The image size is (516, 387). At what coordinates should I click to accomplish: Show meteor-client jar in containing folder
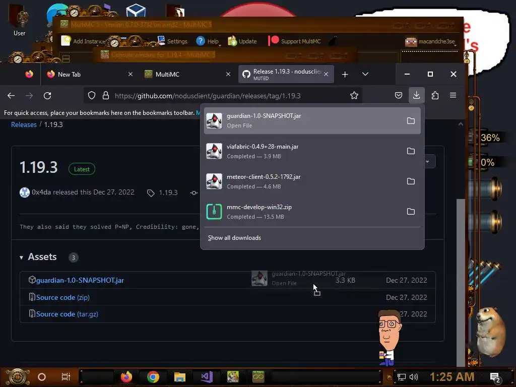point(411,181)
